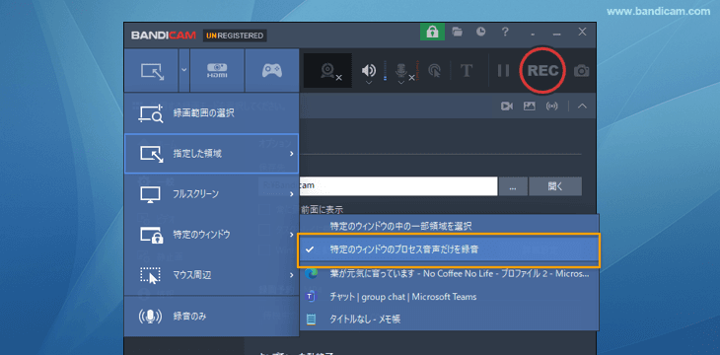Expand フルスクリーン submenu arrow
720x355 pixels.
[x=292, y=194]
